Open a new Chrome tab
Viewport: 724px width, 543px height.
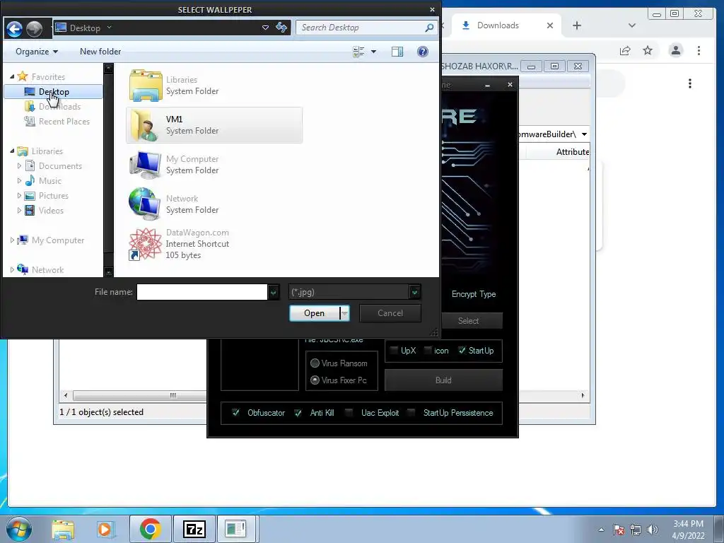[x=577, y=25]
